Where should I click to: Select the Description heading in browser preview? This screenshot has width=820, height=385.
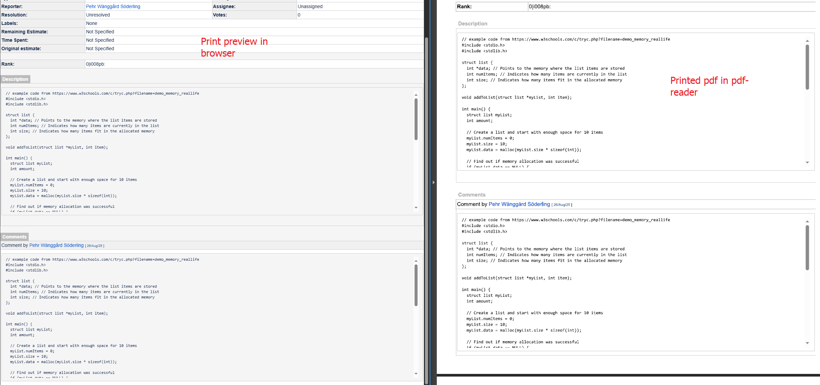point(15,79)
